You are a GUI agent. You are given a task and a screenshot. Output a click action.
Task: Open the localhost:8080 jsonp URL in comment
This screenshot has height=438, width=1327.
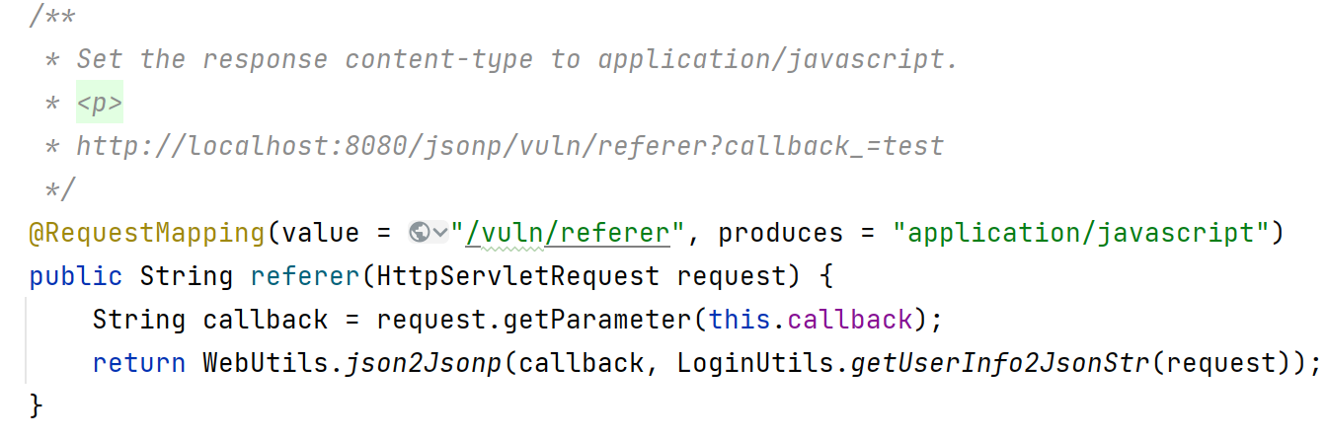coord(509,147)
